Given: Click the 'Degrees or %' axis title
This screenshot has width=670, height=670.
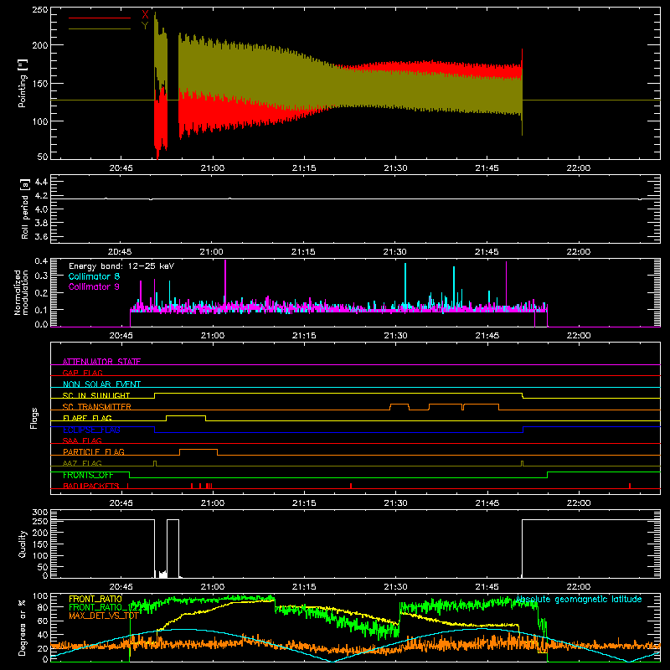Looking at the screenshot, I should (x=22, y=627).
